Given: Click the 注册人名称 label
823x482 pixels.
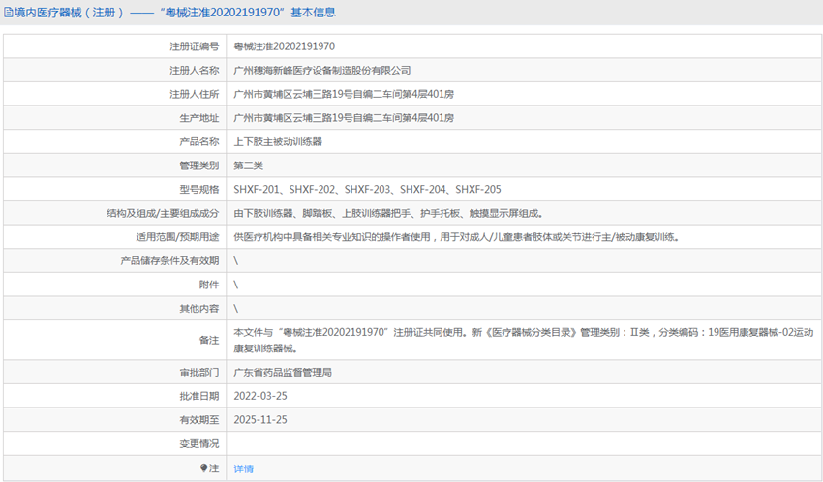Looking at the screenshot, I should pos(195,71).
